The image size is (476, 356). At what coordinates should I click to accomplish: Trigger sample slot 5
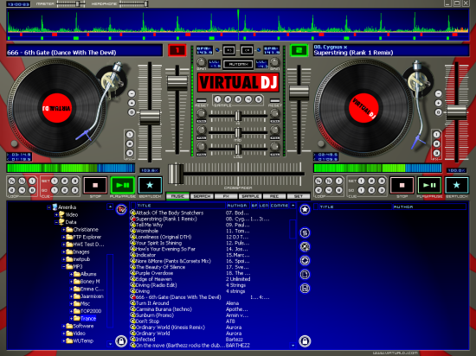pos(259,99)
